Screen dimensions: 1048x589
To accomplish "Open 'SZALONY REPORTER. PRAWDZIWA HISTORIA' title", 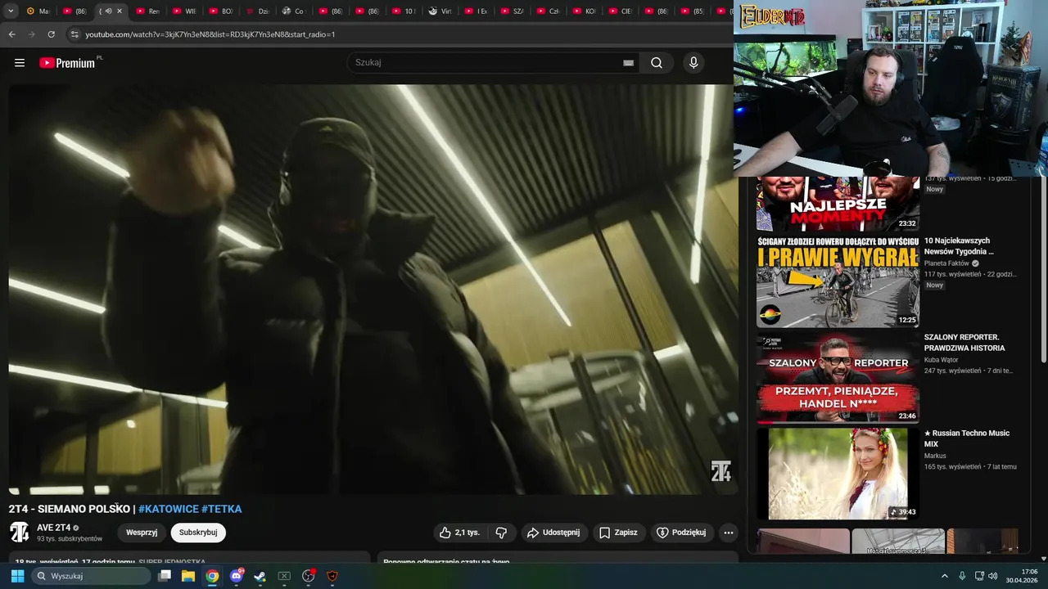I will point(964,343).
